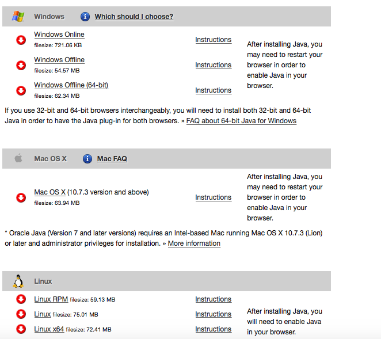Click info icon beside Which should I choose

click(x=85, y=16)
